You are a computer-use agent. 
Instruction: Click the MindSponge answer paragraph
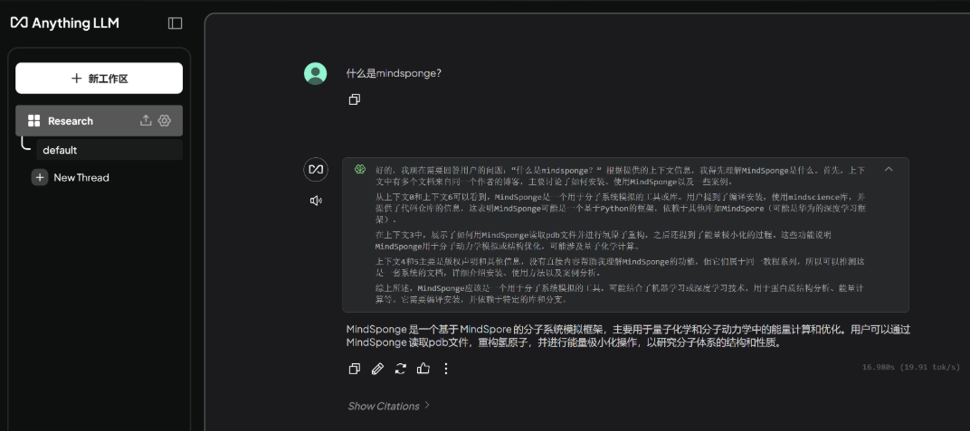628,336
